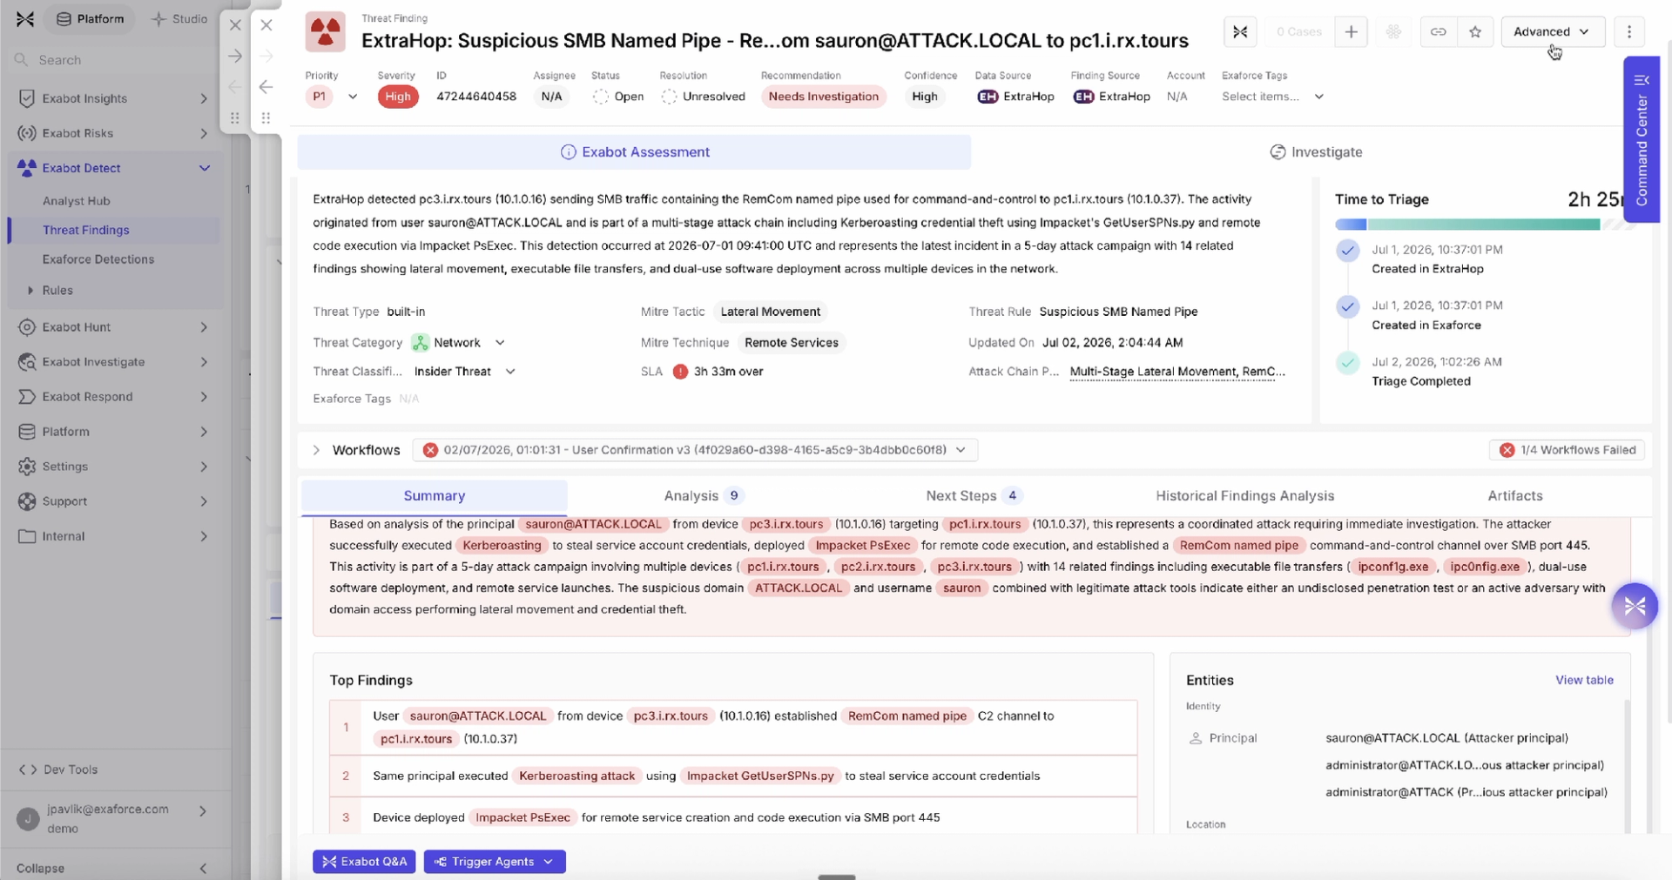Click the plus icon to add a case

click(1351, 31)
